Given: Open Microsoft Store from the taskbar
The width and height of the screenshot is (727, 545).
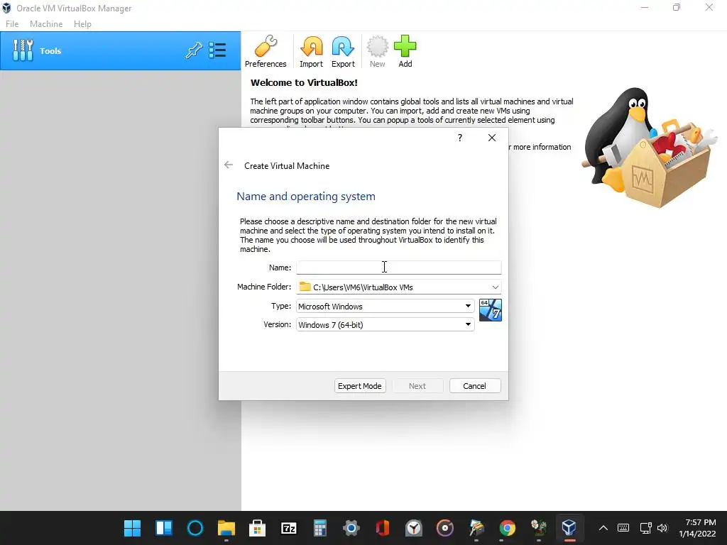Looking at the screenshot, I should 257,528.
